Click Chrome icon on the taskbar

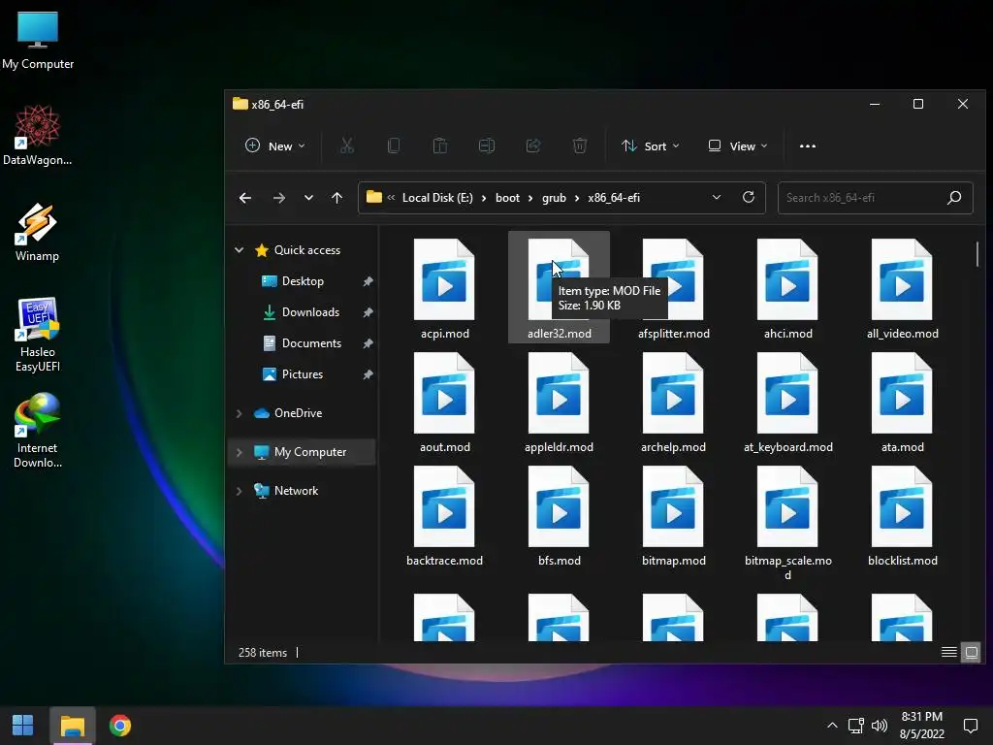click(x=120, y=726)
